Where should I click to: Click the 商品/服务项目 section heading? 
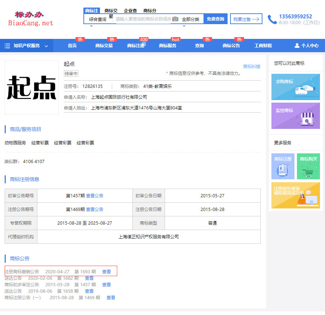(26, 129)
